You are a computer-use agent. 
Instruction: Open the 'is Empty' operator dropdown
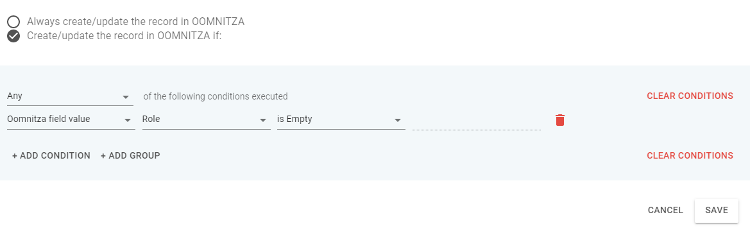(x=341, y=119)
